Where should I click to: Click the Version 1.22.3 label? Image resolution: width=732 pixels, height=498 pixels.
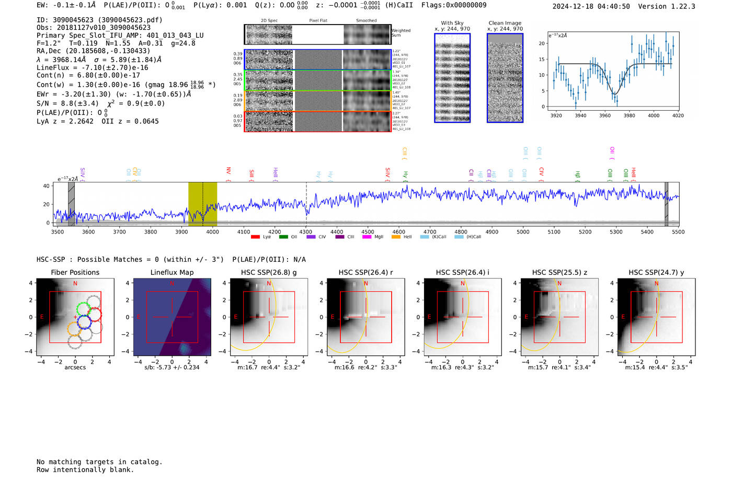(667, 6)
